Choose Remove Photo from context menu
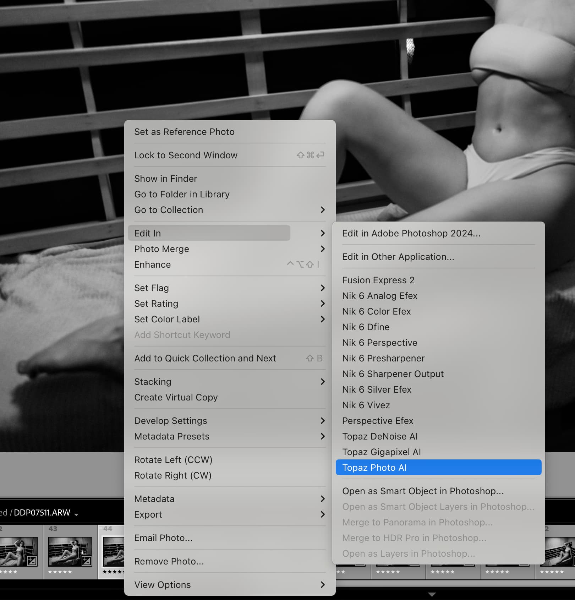Screen dimensions: 575x600 pos(169,561)
